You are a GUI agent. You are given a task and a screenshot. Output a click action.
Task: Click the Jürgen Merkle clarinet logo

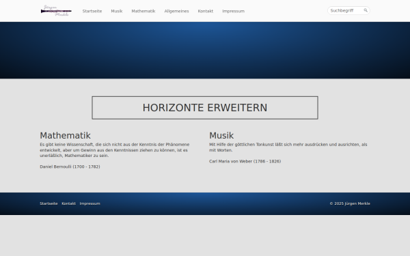(x=56, y=11)
